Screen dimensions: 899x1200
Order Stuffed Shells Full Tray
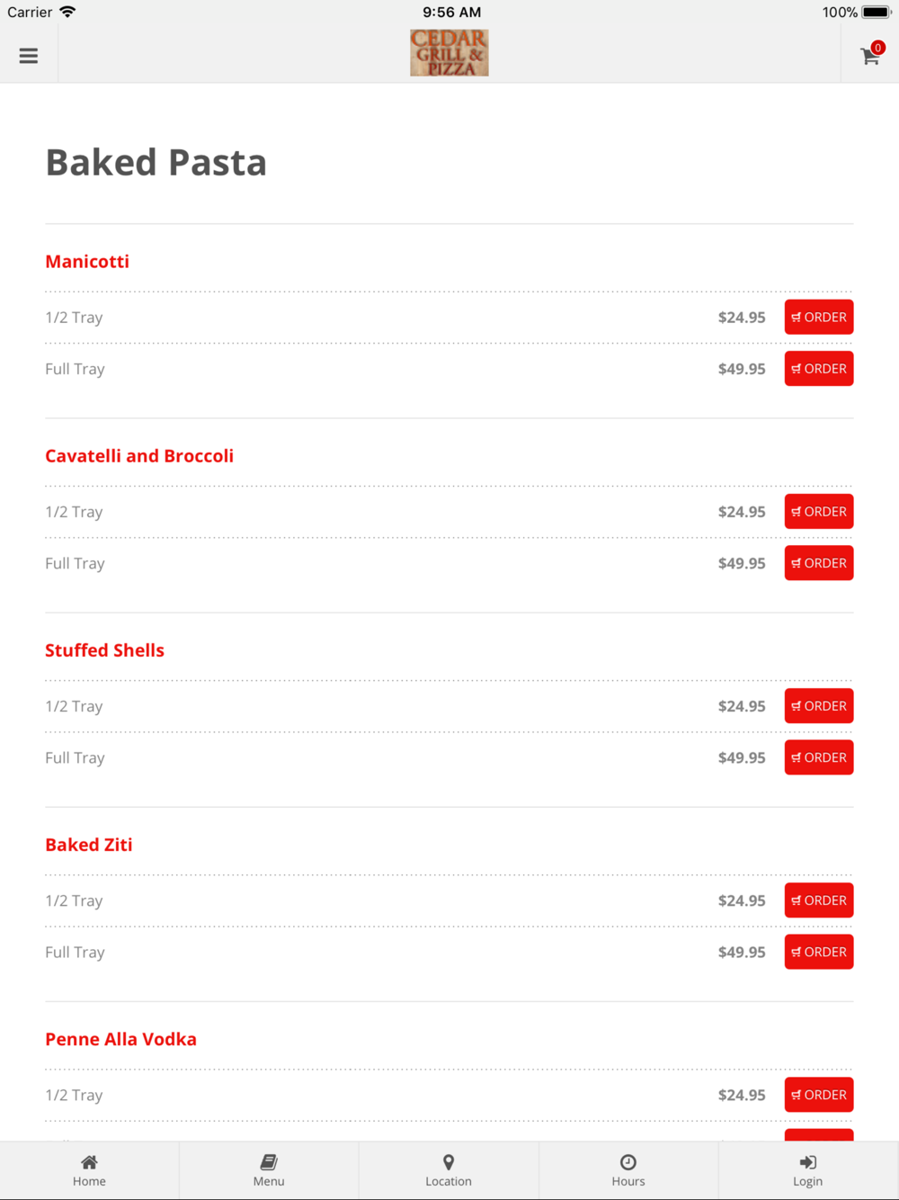tap(819, 757)
